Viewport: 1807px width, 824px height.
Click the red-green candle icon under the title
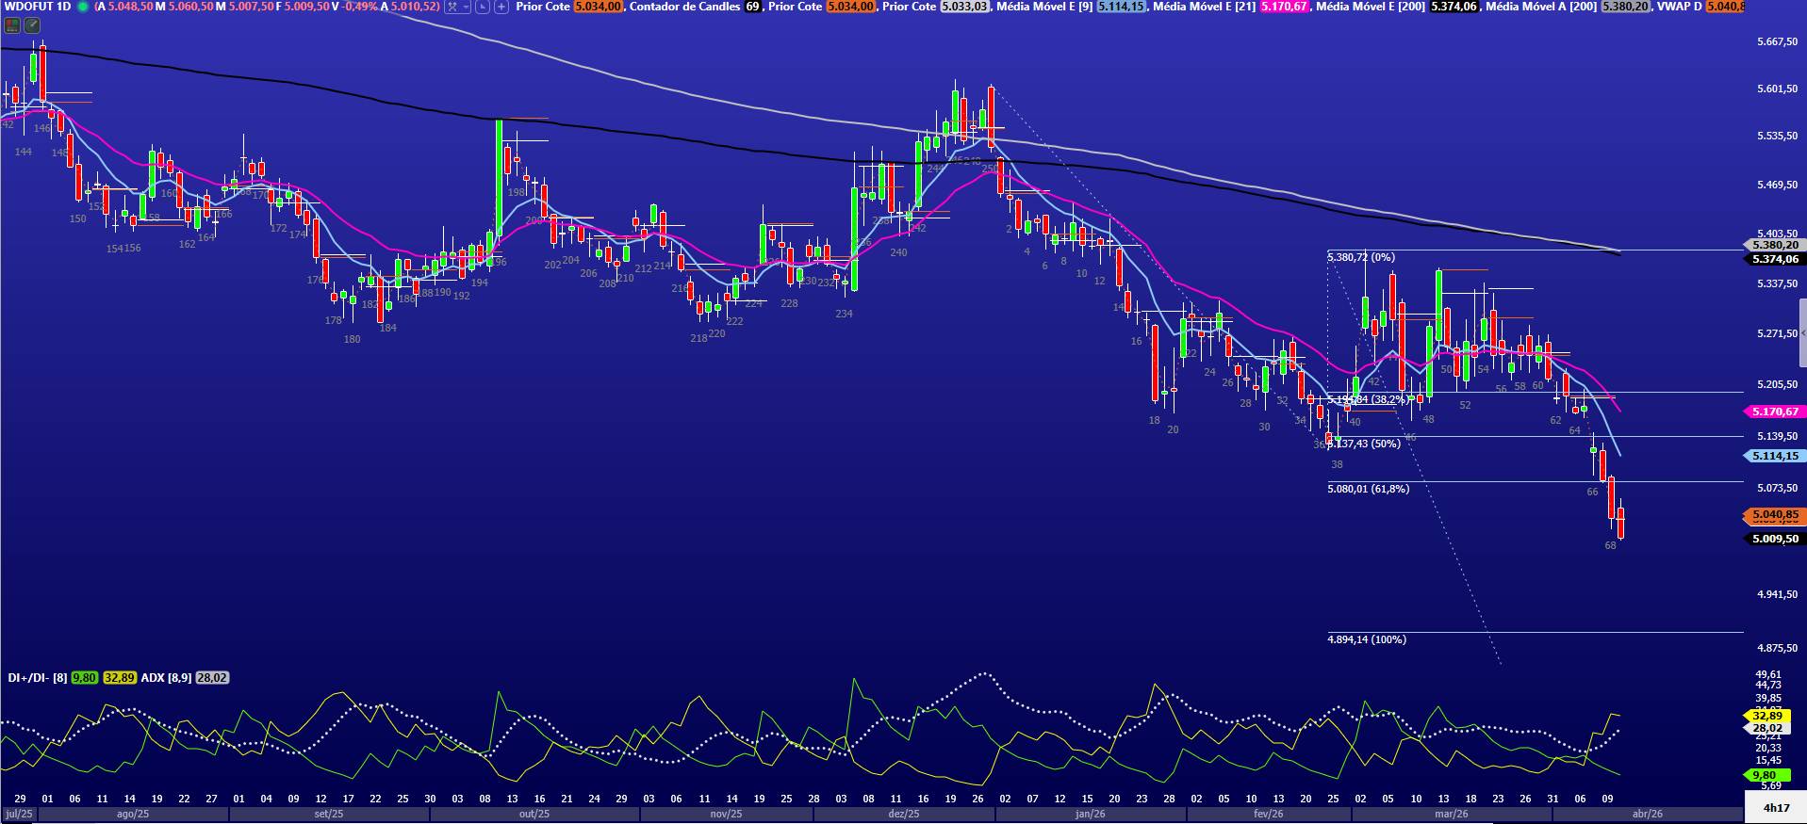pyautogui.click(x=11, y=25)
